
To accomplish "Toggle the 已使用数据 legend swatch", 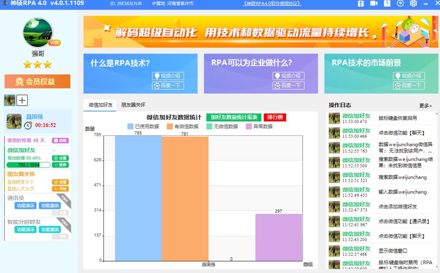I will click(130, 126).
